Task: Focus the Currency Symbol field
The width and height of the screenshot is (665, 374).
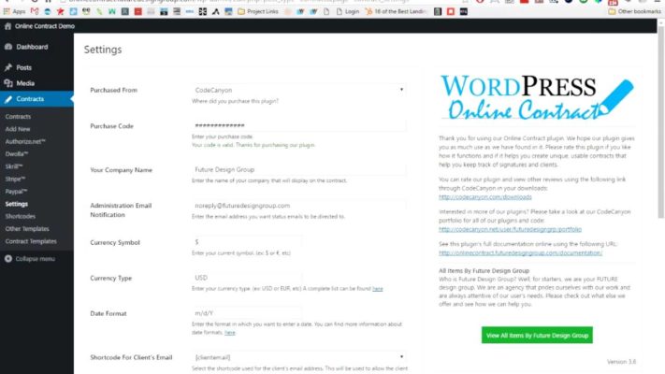Action: (247, 242)
